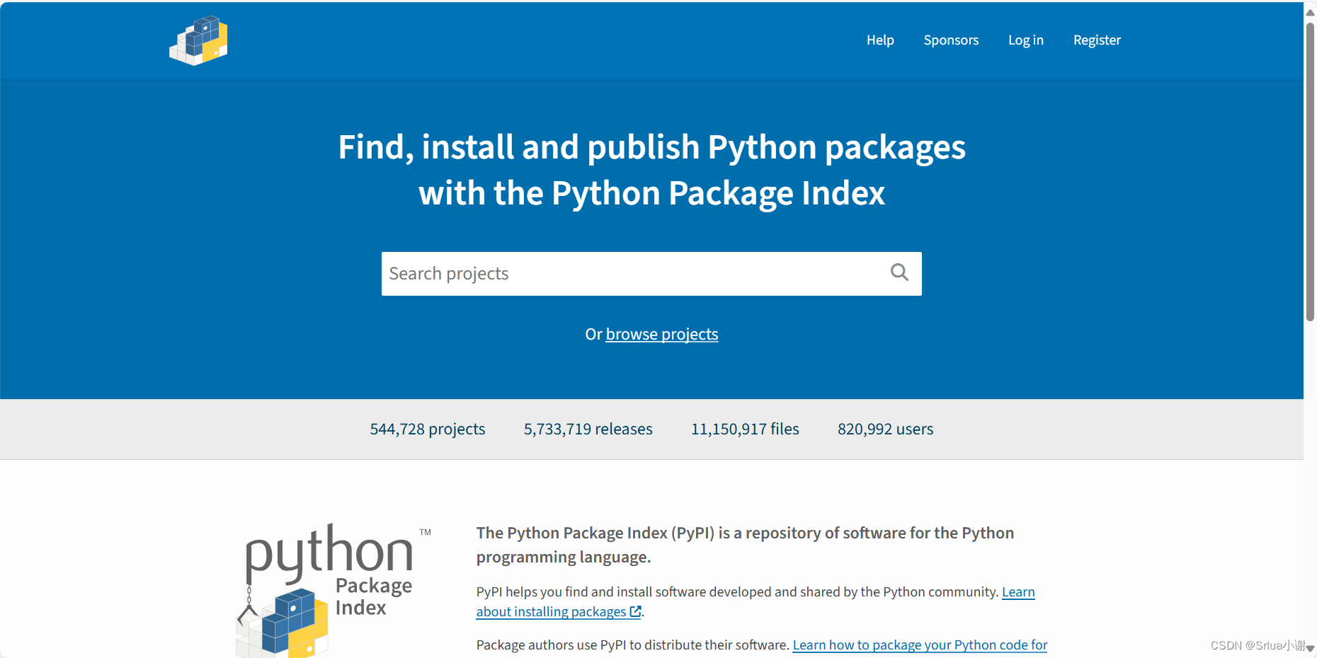Open the Sponsors page link

pos(951,40)
